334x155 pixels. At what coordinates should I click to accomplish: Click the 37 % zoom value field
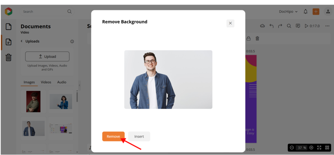302,148
